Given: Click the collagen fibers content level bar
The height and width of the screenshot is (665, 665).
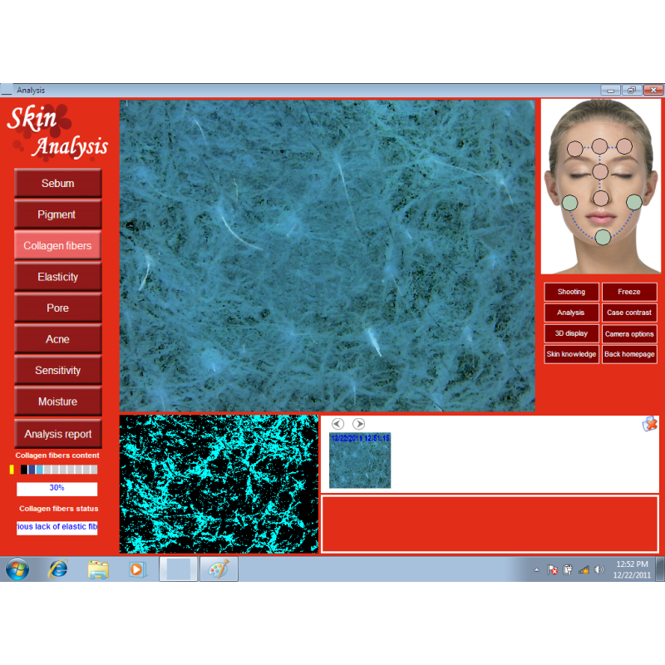Looking at the screenshot, I should [57, 470].
